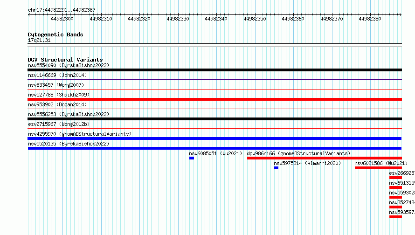Click the red bar under esv266928 label

pos(396,178)
